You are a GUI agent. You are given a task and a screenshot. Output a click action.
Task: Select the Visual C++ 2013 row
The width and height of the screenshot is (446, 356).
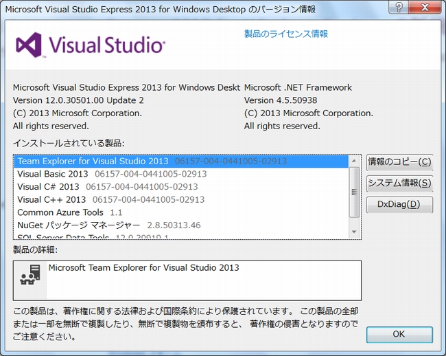coord(181,199)
